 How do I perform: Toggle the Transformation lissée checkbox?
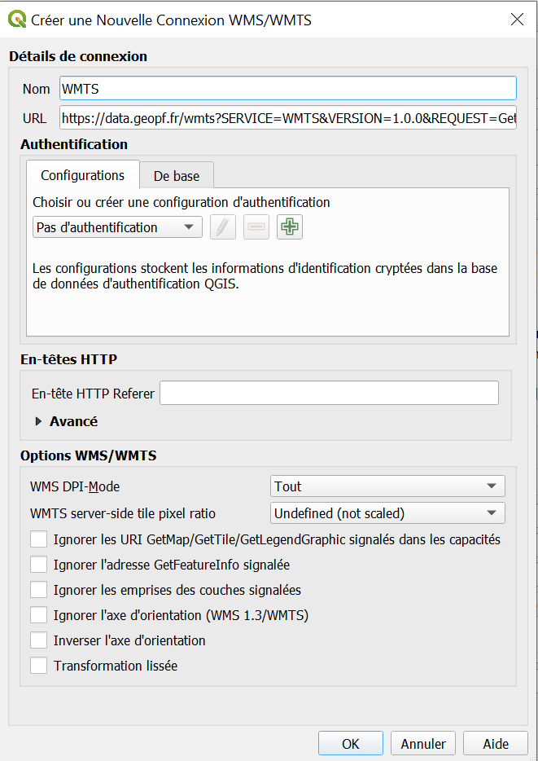coord(38,665)
